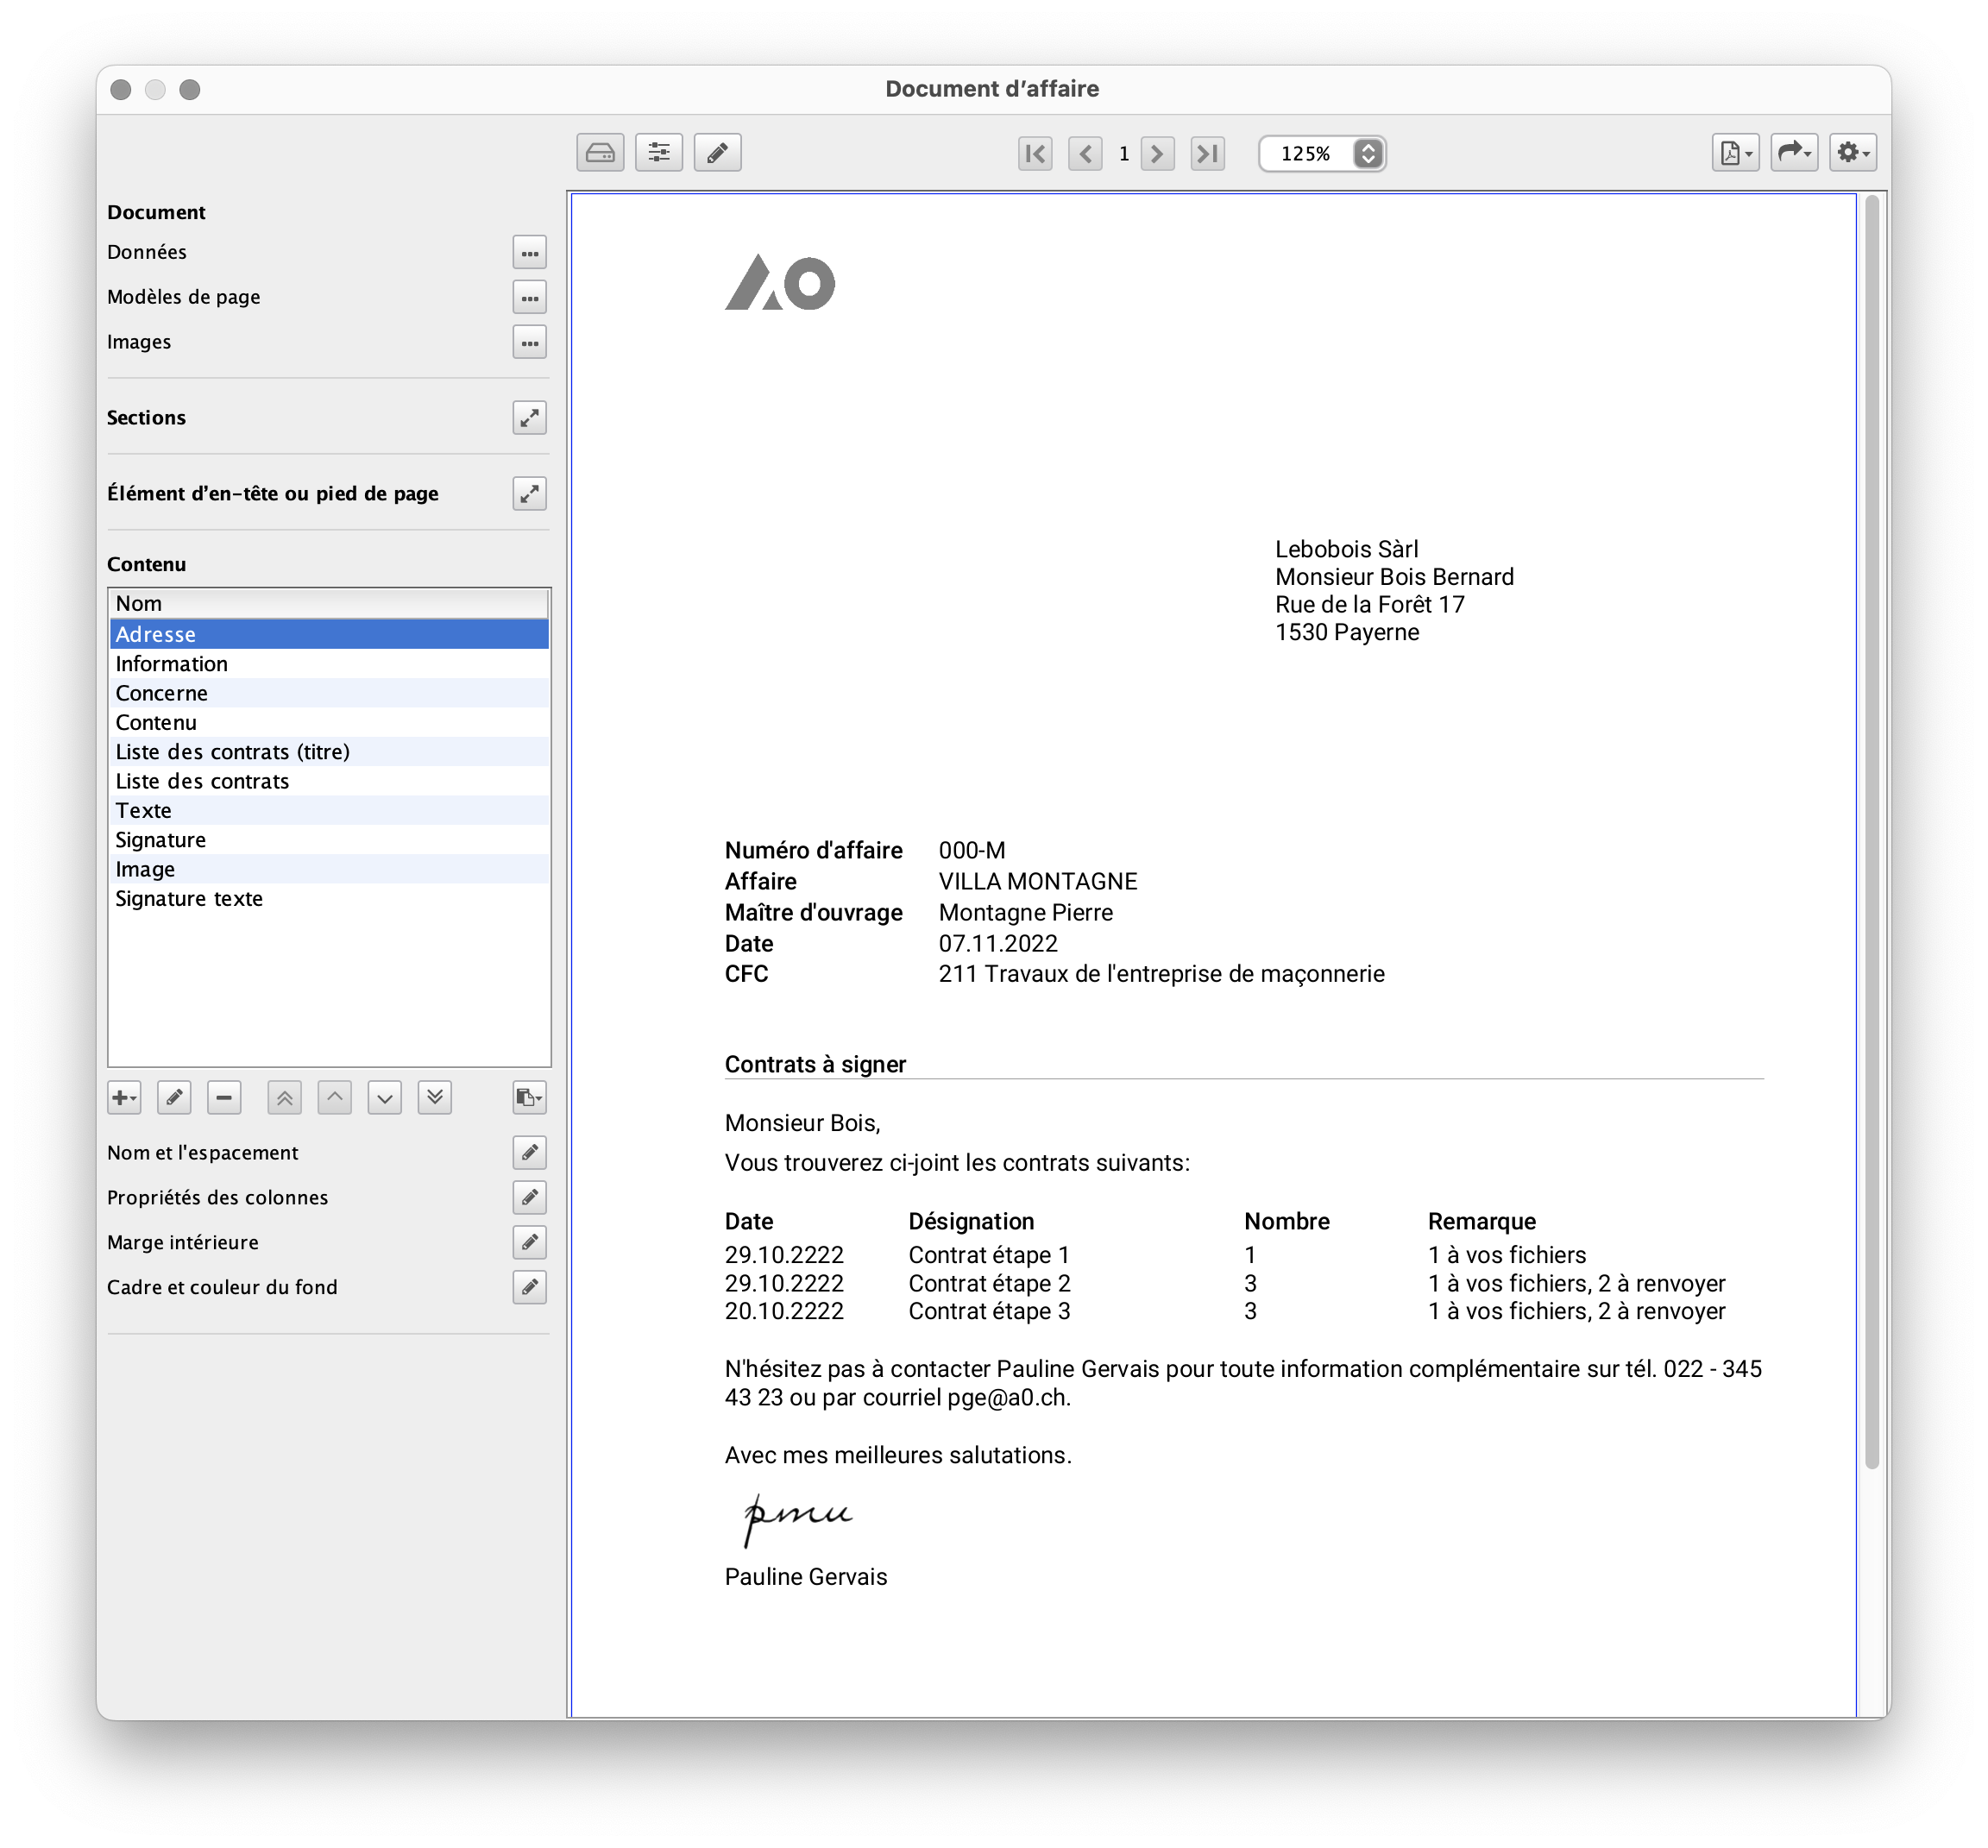Screen dimensions: 1988x1848
Task: Remove the selected content item
Action: tap(224, 1098)
